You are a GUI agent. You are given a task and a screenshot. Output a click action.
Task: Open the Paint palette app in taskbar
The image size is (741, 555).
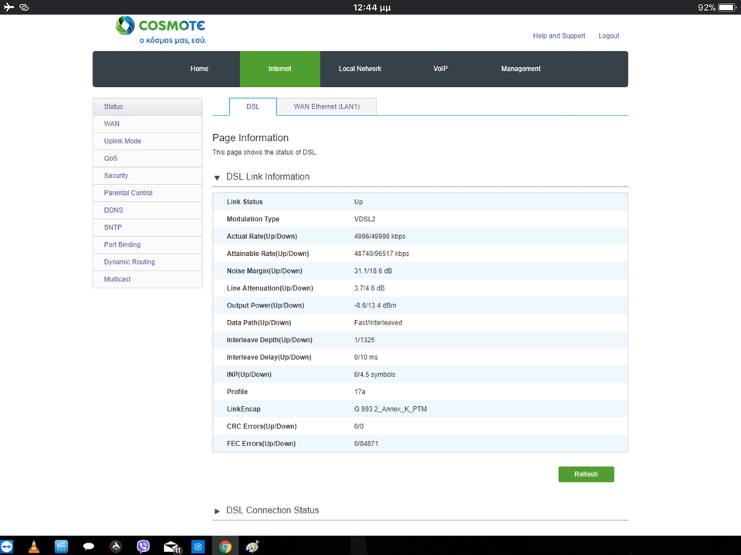click(x=252, y=547)
